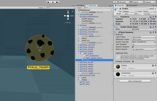157x101 pixels.
Task: Toggle the Receive Shadows checkbox
Action: 133,47
